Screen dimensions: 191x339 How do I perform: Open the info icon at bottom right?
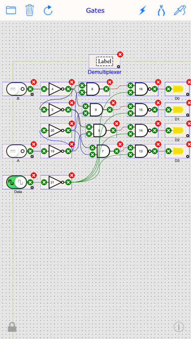point(179,327)
